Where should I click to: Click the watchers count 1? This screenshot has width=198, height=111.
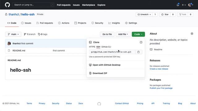point(155,14)
